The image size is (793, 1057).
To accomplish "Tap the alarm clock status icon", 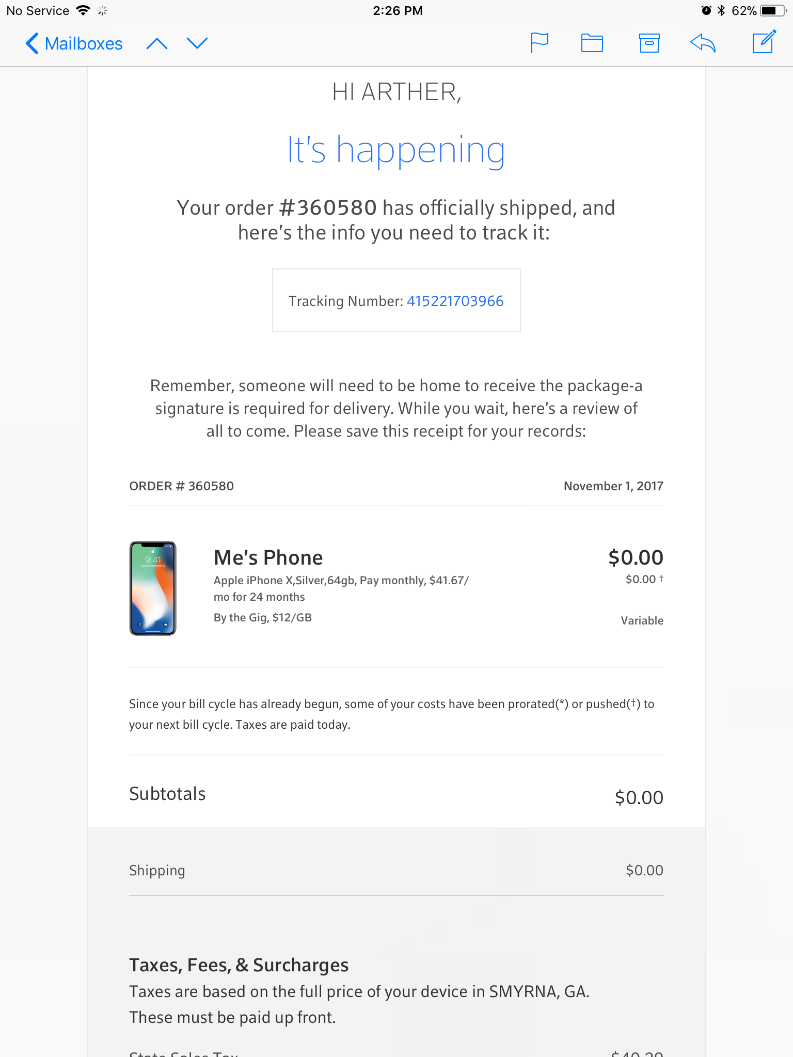I will tap(706, 10).
